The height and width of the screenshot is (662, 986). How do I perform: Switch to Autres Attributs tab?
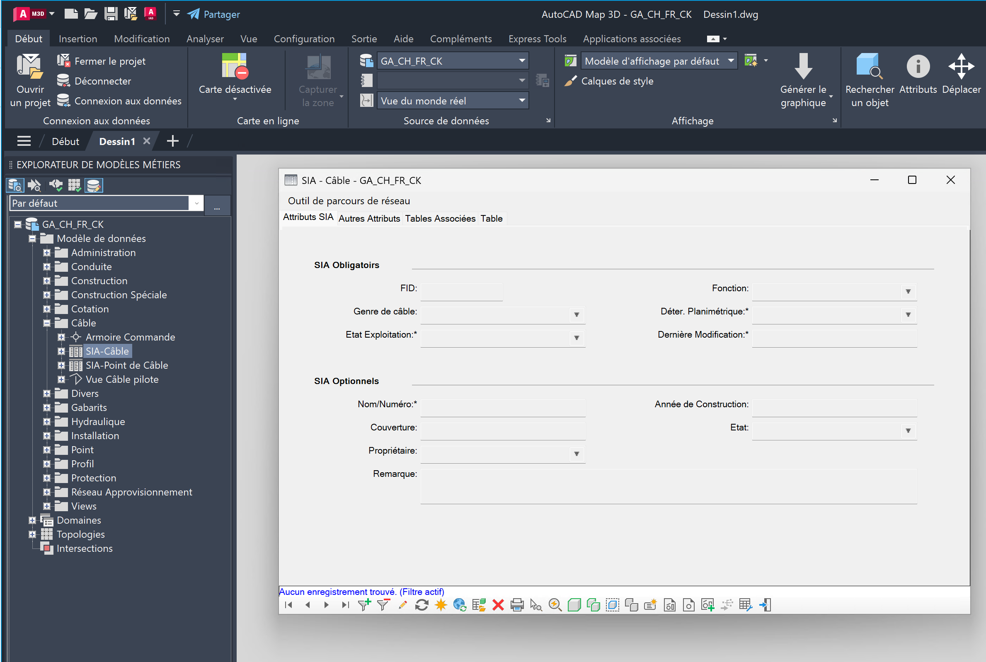click(x=369, y=218)
